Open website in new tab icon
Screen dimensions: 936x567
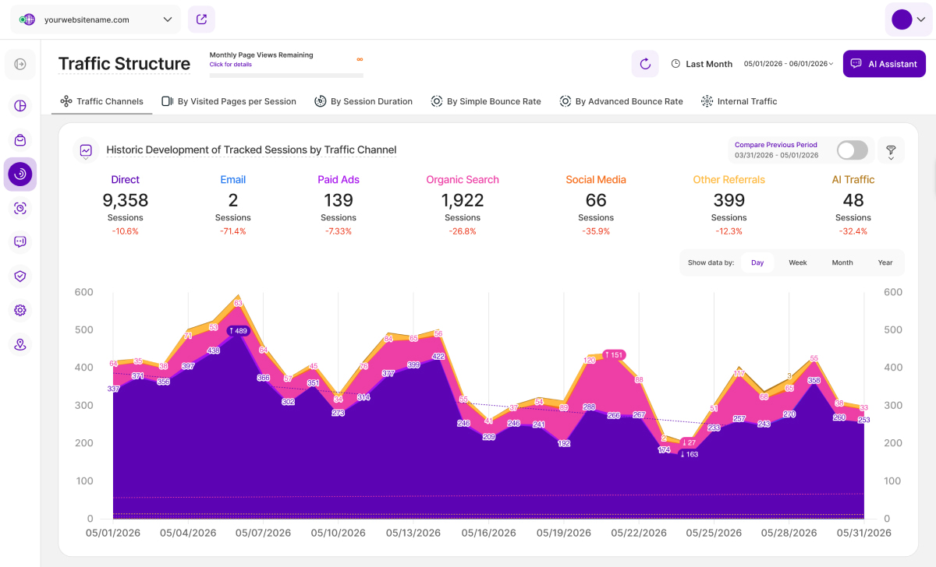tap(201, 19)
